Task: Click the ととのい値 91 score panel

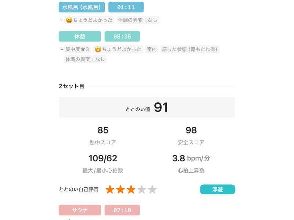Action: pos(147,107)
